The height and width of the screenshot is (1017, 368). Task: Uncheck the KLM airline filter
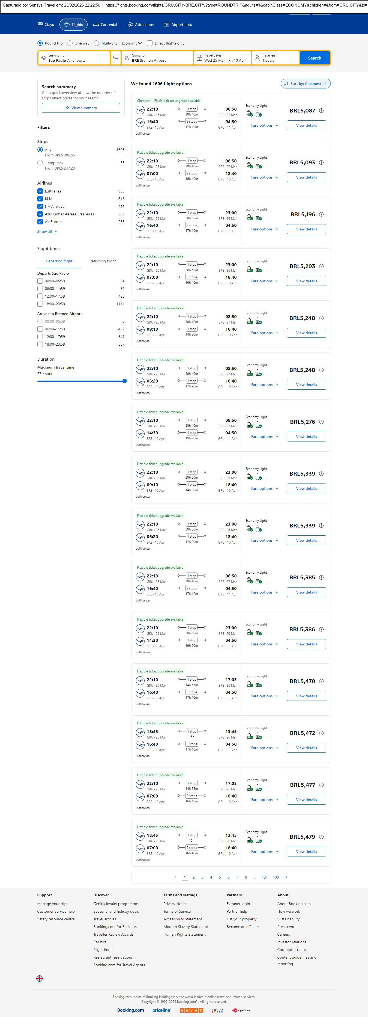click(x=40, y=198)
